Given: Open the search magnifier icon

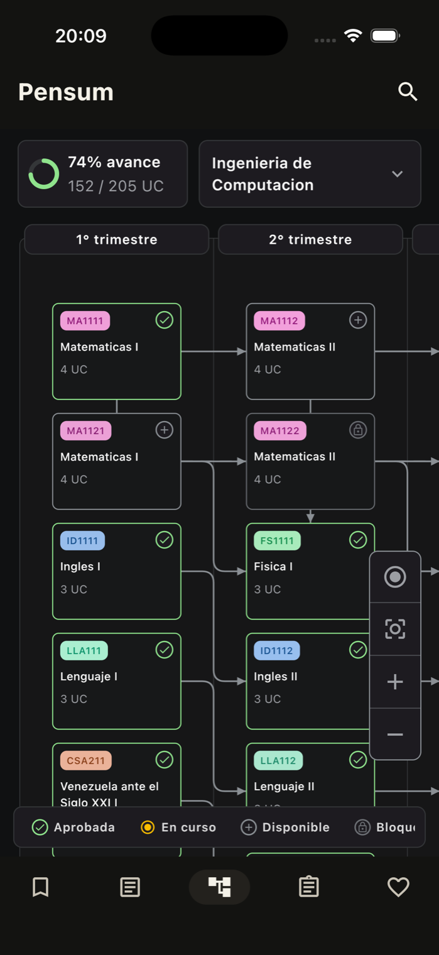Looking at the screenshot, I should click(x=408, y=92).
